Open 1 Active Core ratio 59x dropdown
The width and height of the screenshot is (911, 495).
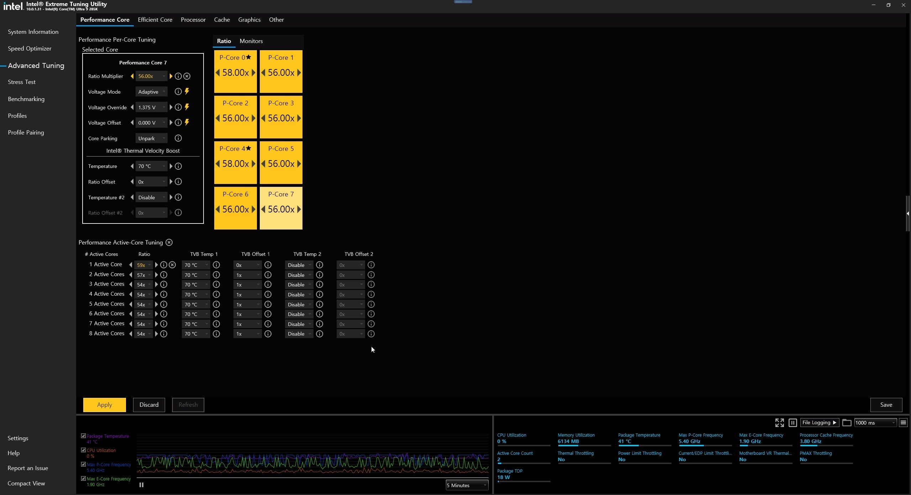coord(143,265)
